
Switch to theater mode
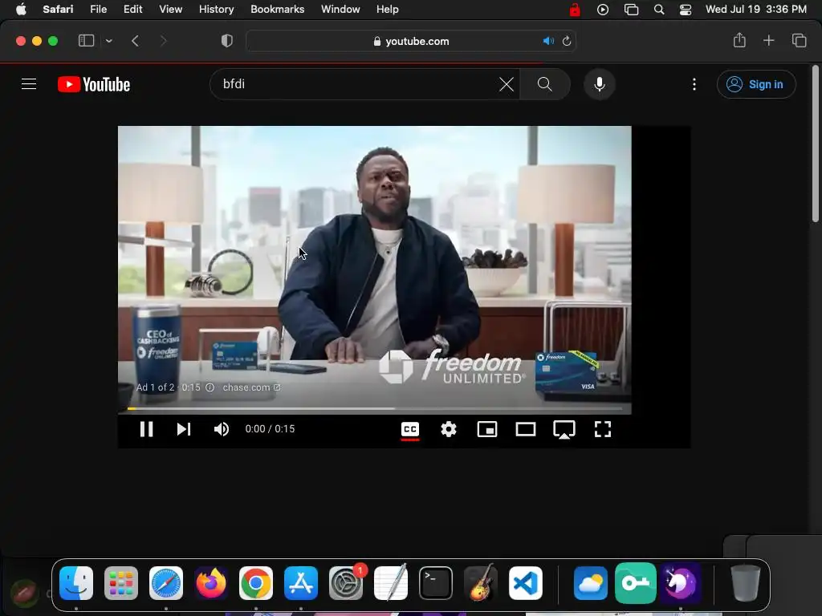coord(525,429)
